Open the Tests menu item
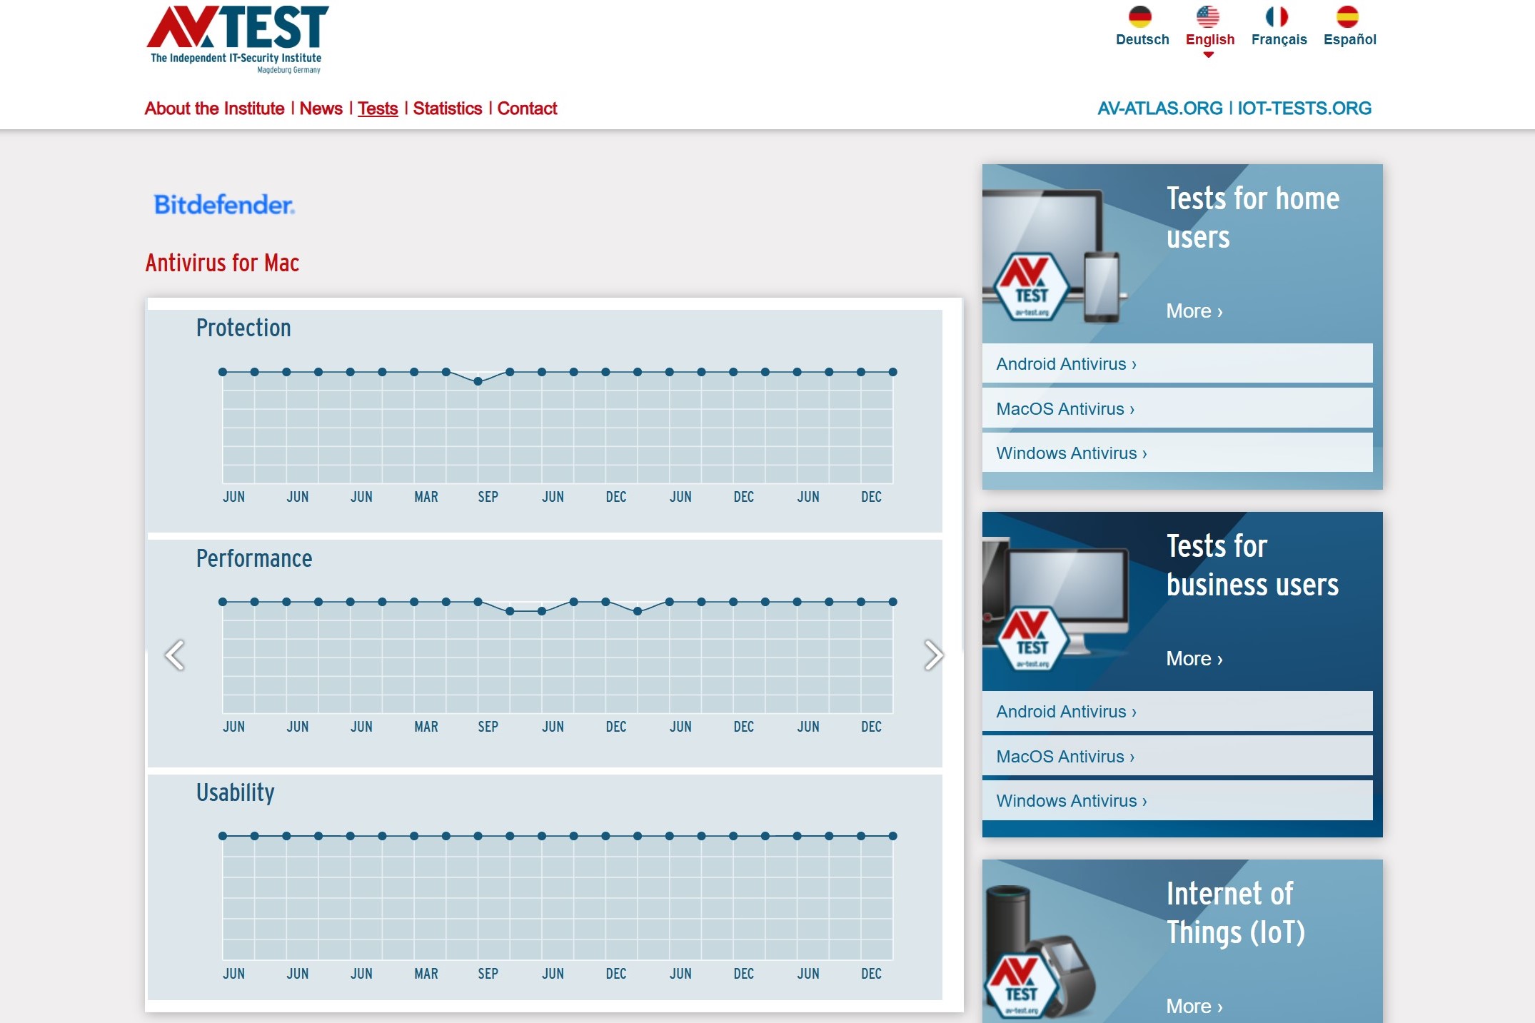Image resolution: width=1535 pixels, height=1023 pixels. (377, 109)
